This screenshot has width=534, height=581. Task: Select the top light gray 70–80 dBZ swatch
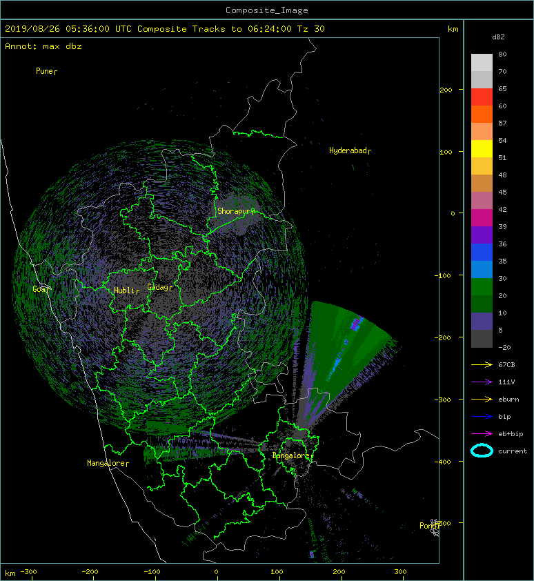482,63
